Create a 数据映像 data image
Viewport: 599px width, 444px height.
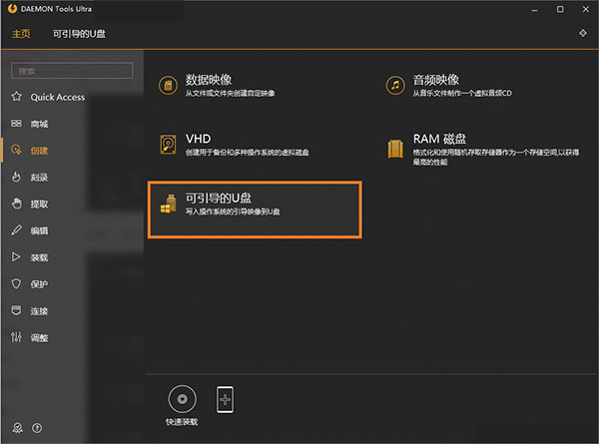[x=217, y=85]
